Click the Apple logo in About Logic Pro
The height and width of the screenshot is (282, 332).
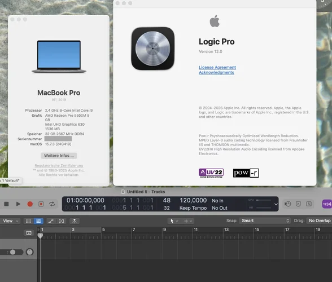pyautogui.click(x=215, y=21)
